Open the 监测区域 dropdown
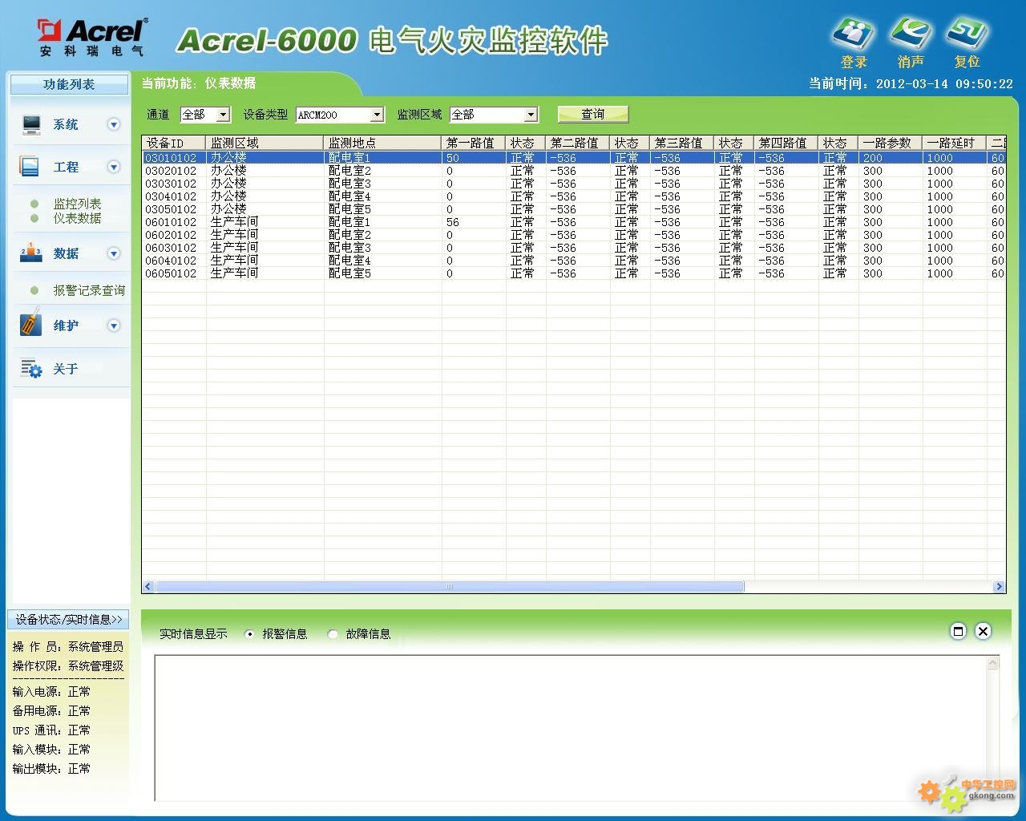 [531, 115]
